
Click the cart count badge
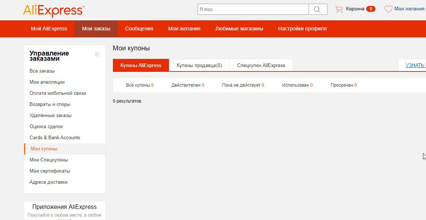[x=371, y=9]
